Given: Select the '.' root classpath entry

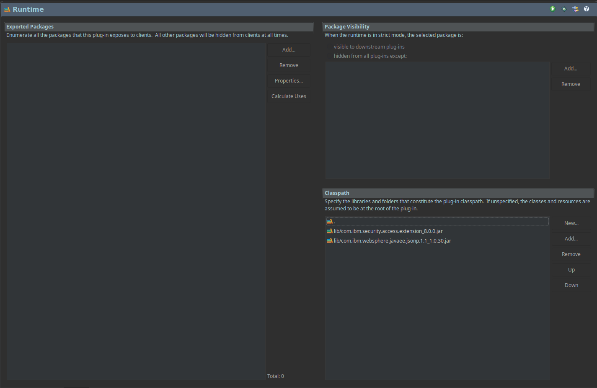Looking at the screenshot, I should coord(437,221).
